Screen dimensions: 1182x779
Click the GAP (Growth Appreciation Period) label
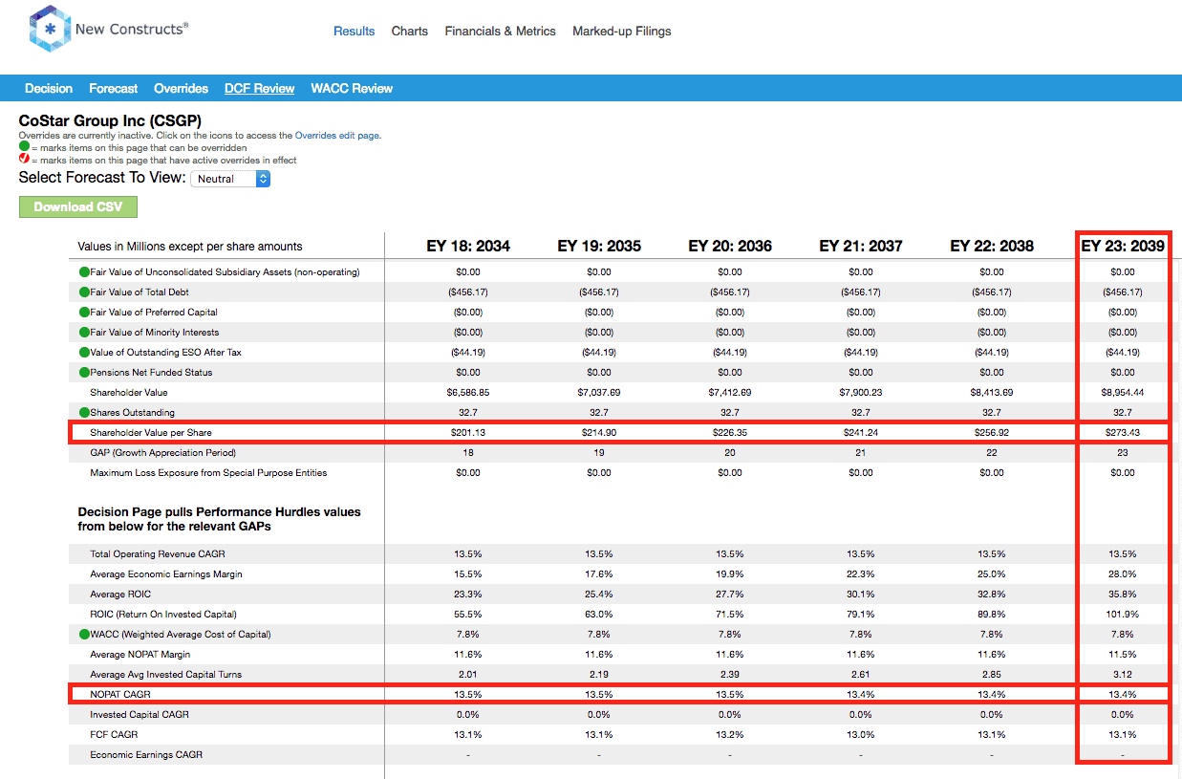point(162,453)
